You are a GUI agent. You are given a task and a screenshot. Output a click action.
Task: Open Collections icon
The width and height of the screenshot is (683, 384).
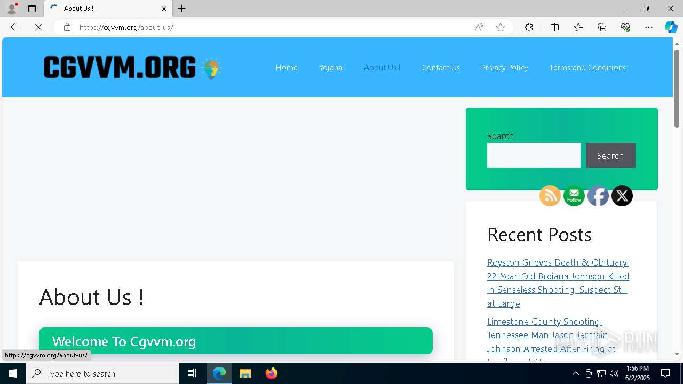point(602,27)
